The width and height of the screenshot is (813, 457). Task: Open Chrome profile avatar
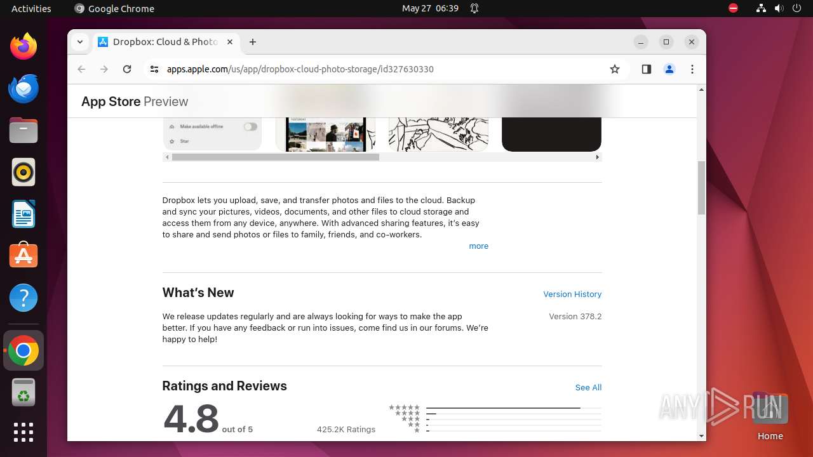point(669,69)
